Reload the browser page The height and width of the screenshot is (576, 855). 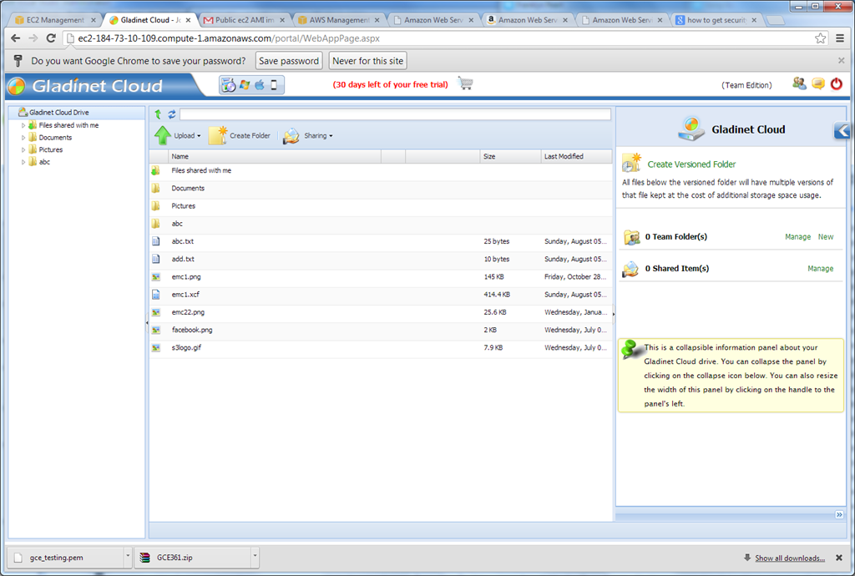coord(51,38)
